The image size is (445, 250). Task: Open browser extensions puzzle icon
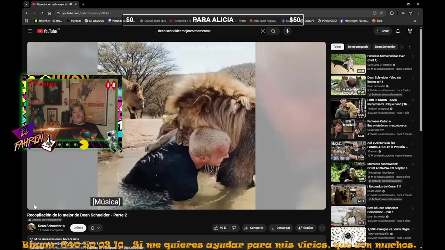(x=392, y=13)
